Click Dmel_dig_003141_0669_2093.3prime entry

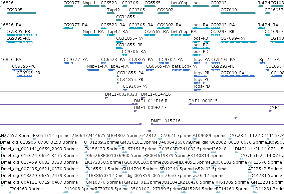pyautogui.click(x=39, y=149)
